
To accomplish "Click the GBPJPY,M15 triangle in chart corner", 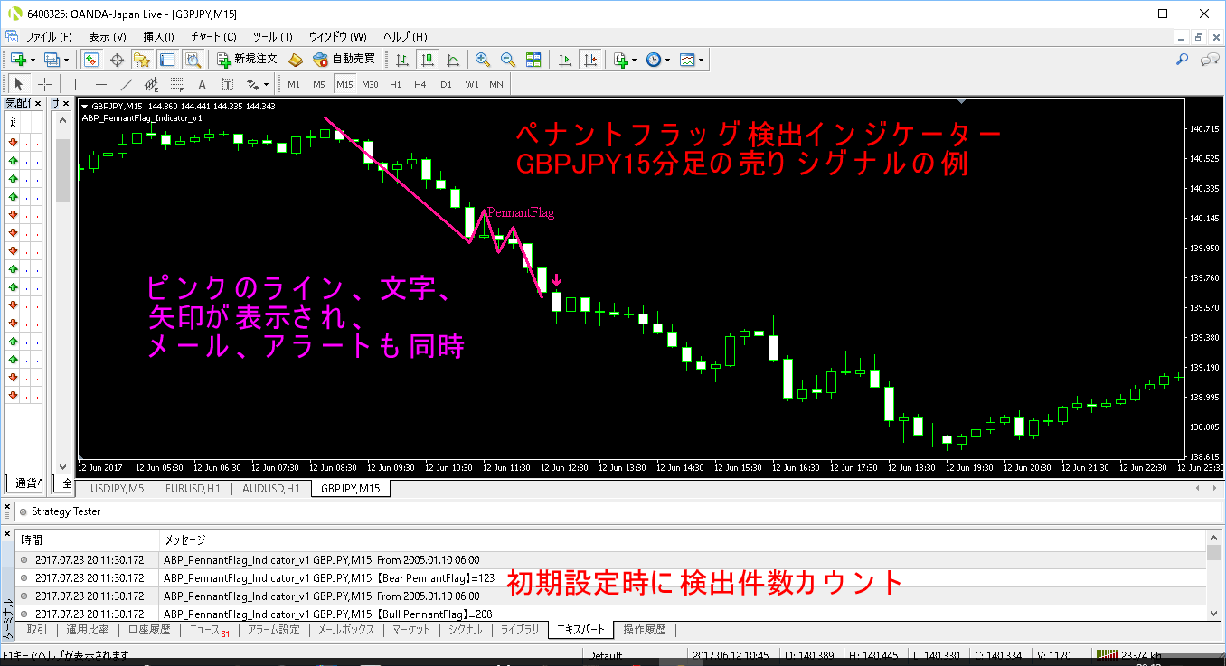I will tap(85, 107).
